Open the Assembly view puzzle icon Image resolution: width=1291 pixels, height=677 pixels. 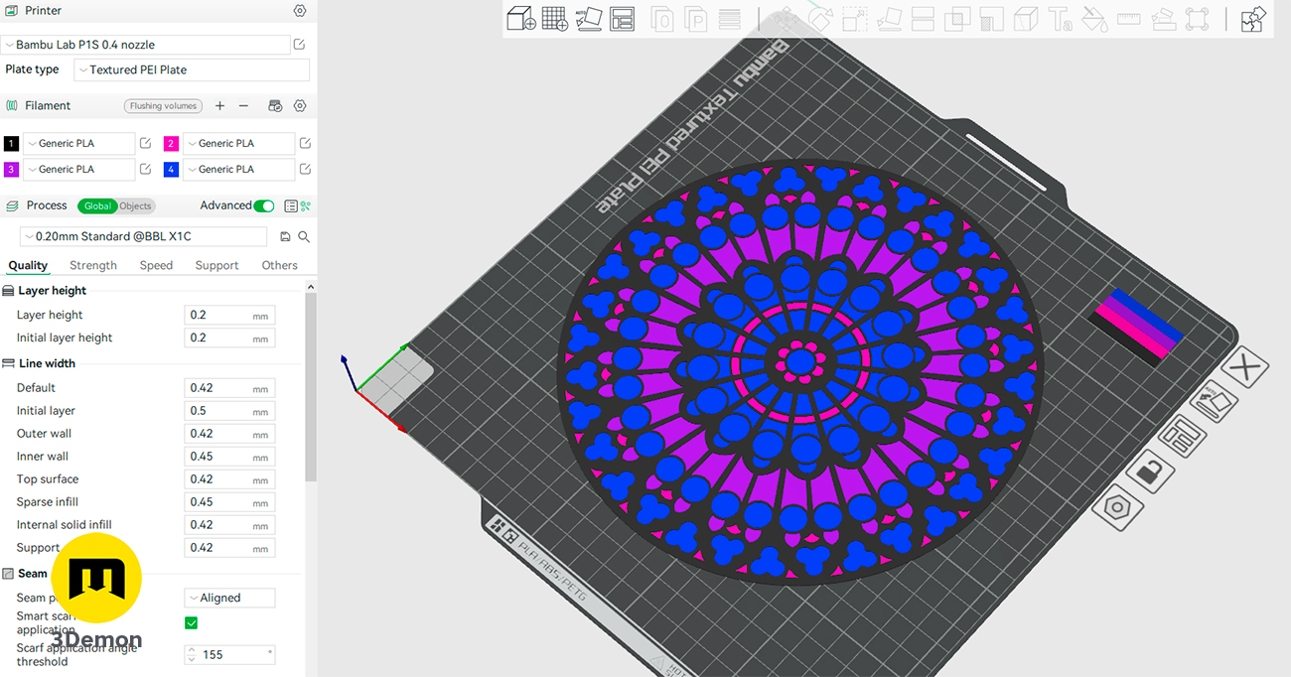pos(1253,19)
